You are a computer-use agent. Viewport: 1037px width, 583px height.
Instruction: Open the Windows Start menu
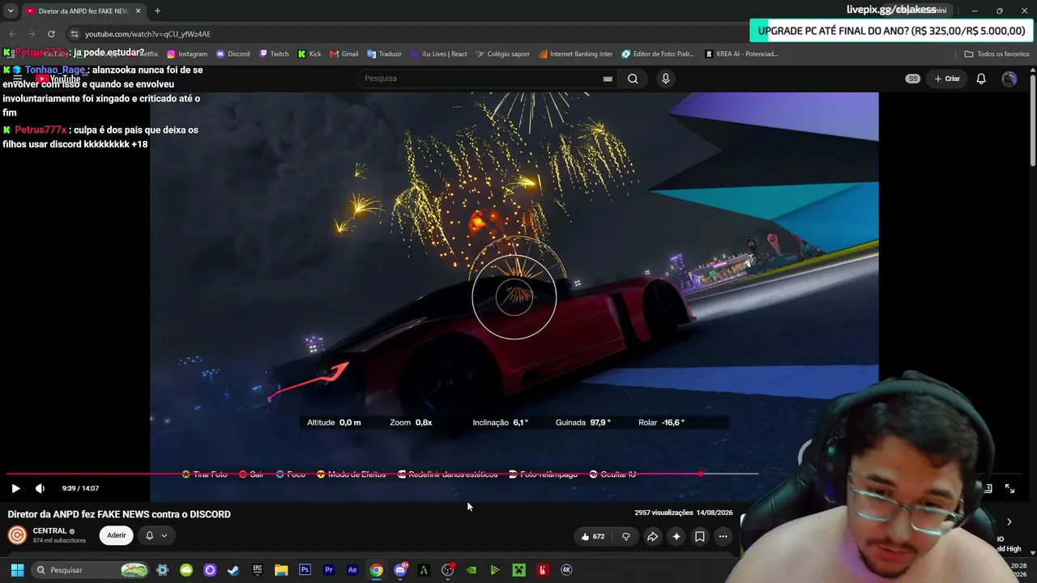pos(17,570)
